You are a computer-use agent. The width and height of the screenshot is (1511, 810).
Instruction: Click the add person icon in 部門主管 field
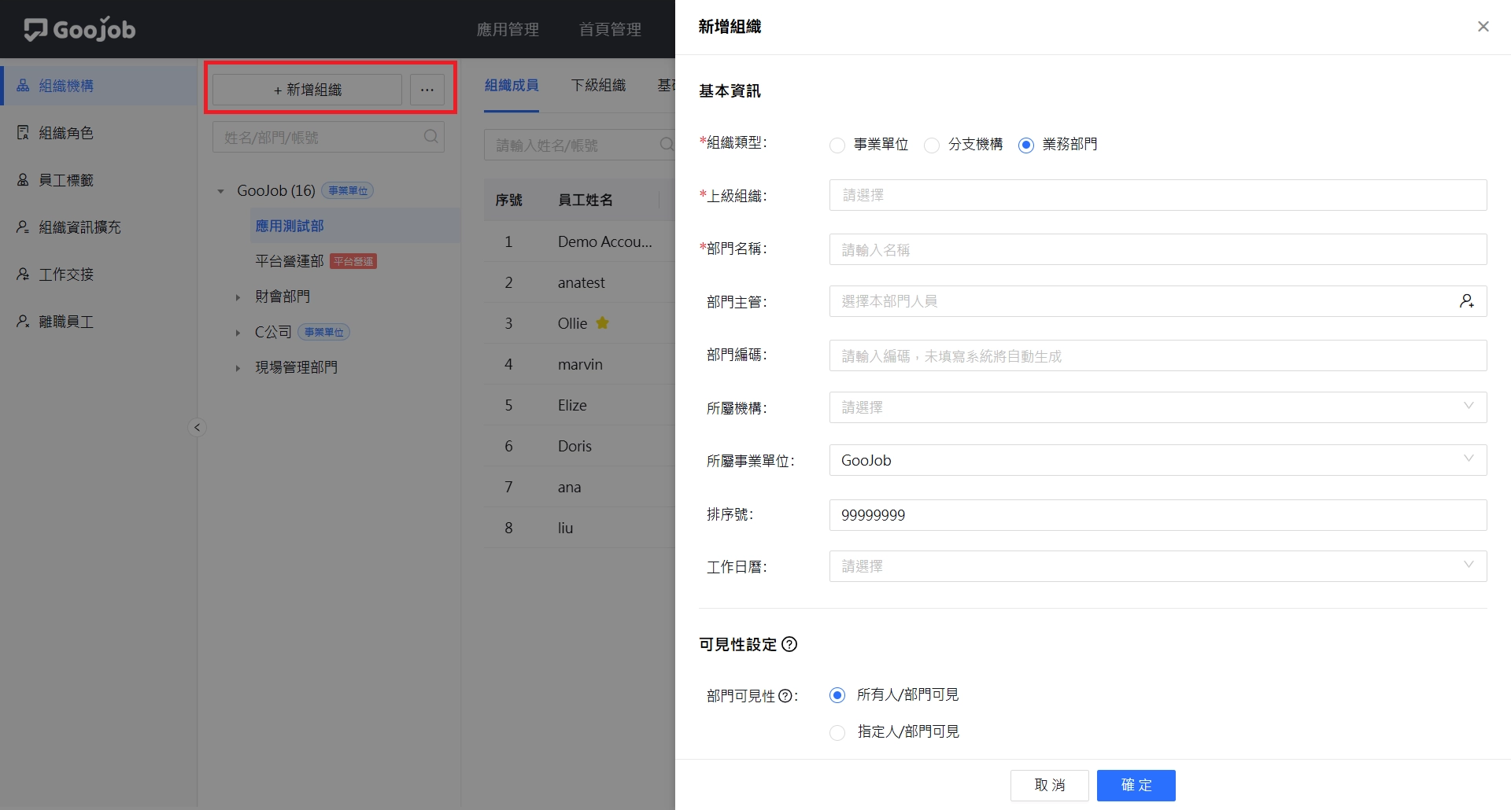[1467, 301]
